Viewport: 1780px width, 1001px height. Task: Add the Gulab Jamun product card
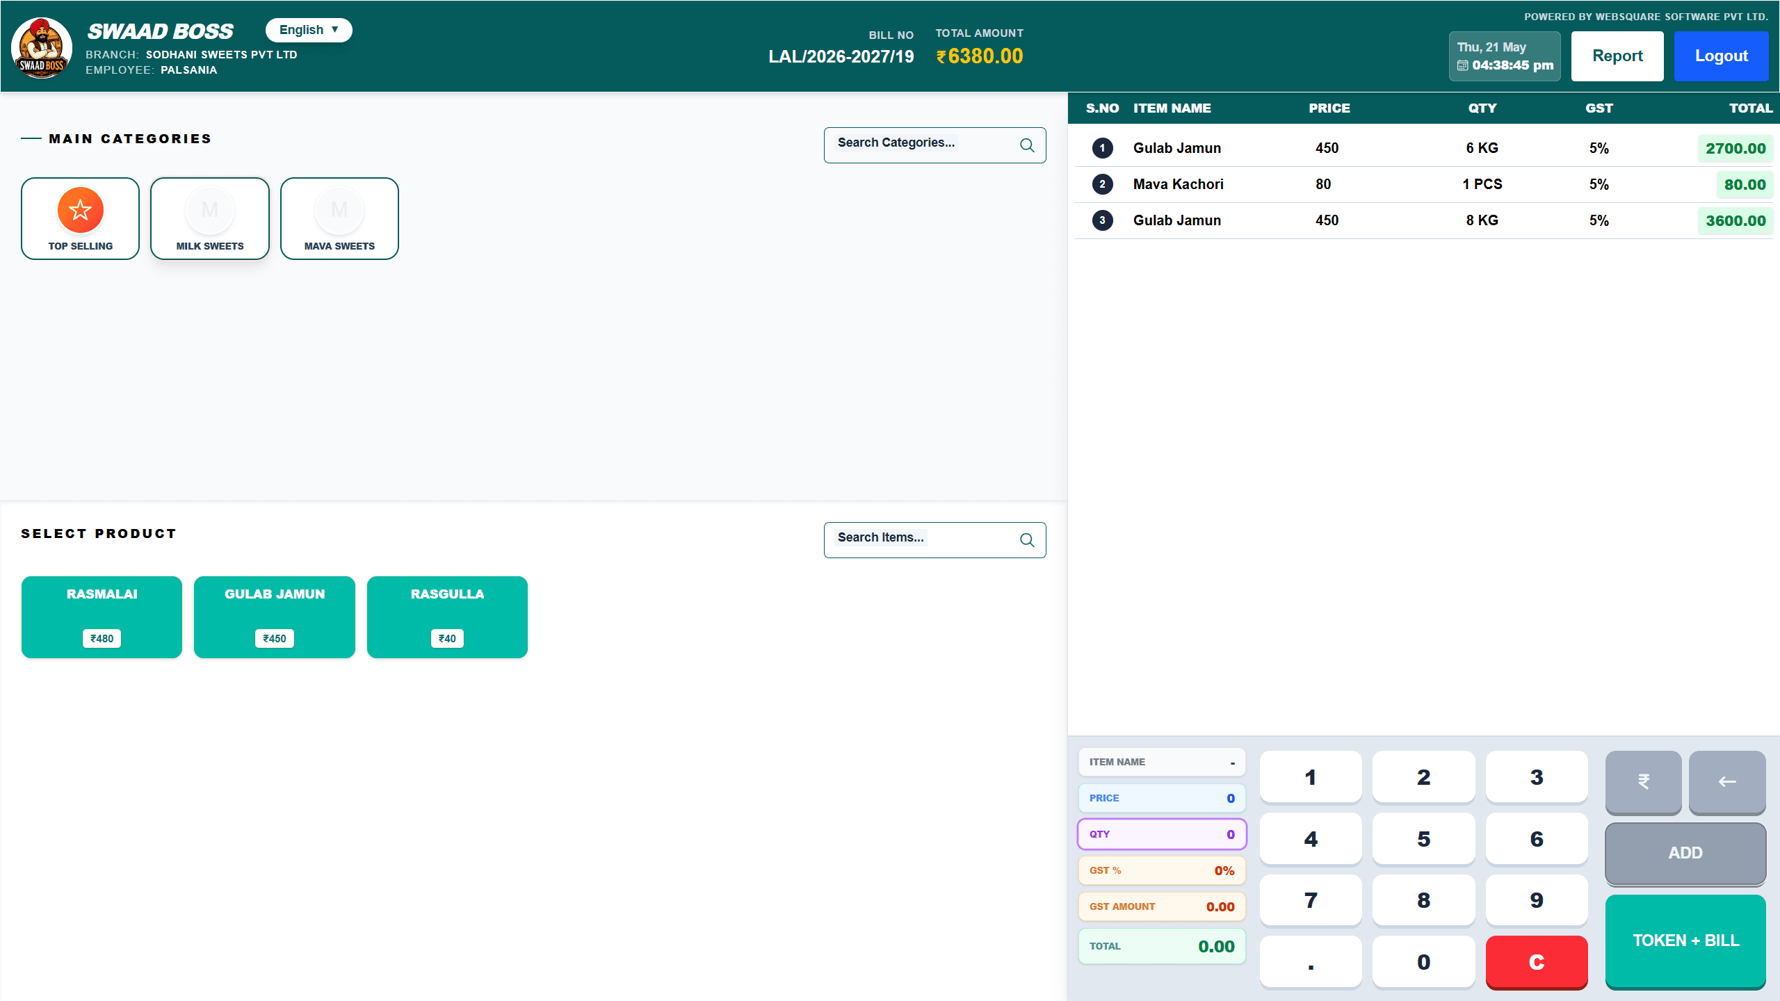(275, 617)
